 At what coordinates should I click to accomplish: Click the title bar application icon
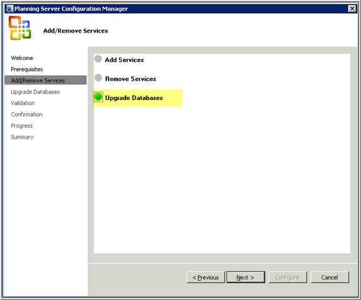pyautogui.click(x=9, y=9)
